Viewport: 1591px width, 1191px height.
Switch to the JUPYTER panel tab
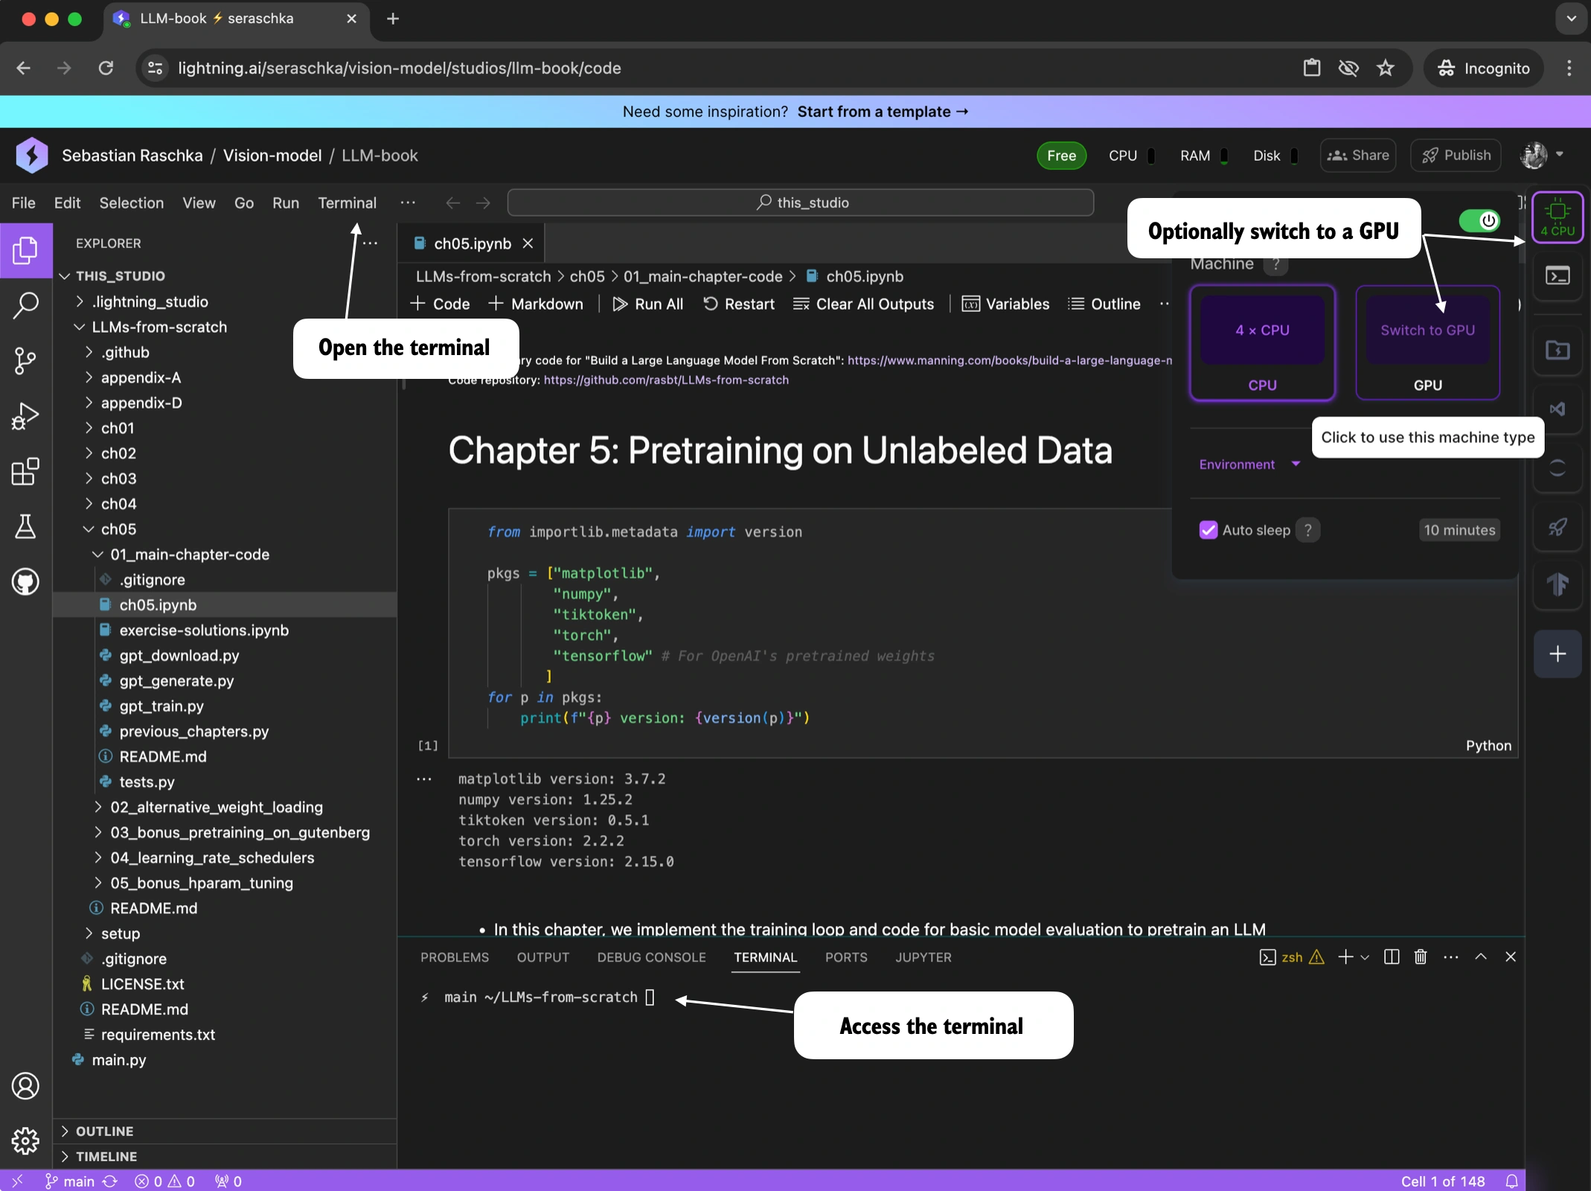pyautogui.click(x=923, y=957)
